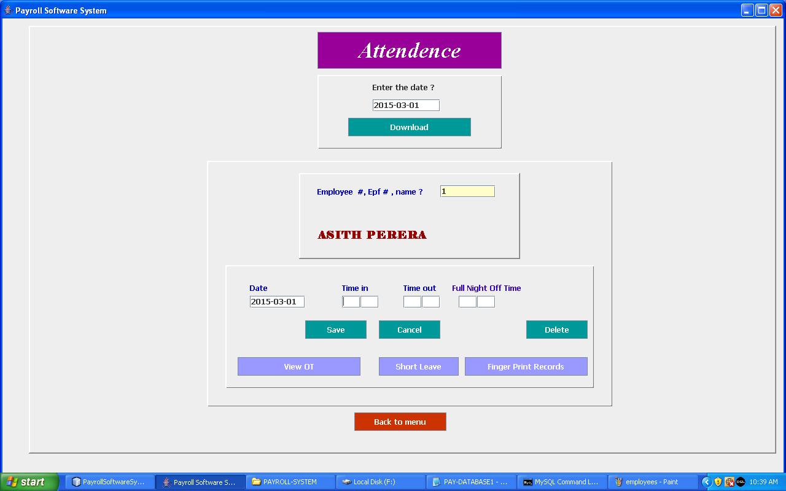786x491 pixels.
Task: Open the Finger Print Records screen
Action: (x=526, y=366)
